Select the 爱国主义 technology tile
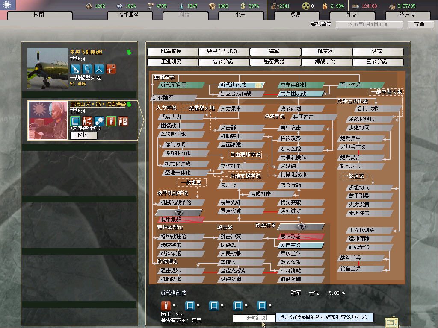This screenshot has width=438, height=328. click(x=301, y=245)
